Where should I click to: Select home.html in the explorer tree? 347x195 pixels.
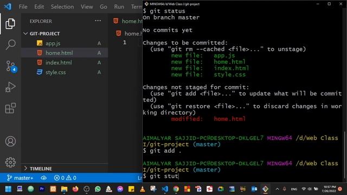tap(65, 53)
